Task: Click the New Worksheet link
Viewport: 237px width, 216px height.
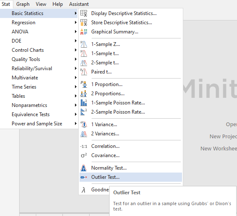Action: tap(219, 149)
